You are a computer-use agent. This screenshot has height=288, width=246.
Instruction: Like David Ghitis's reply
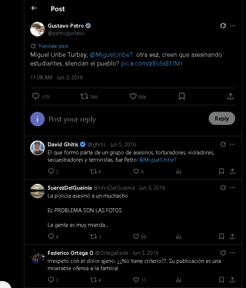136,171
